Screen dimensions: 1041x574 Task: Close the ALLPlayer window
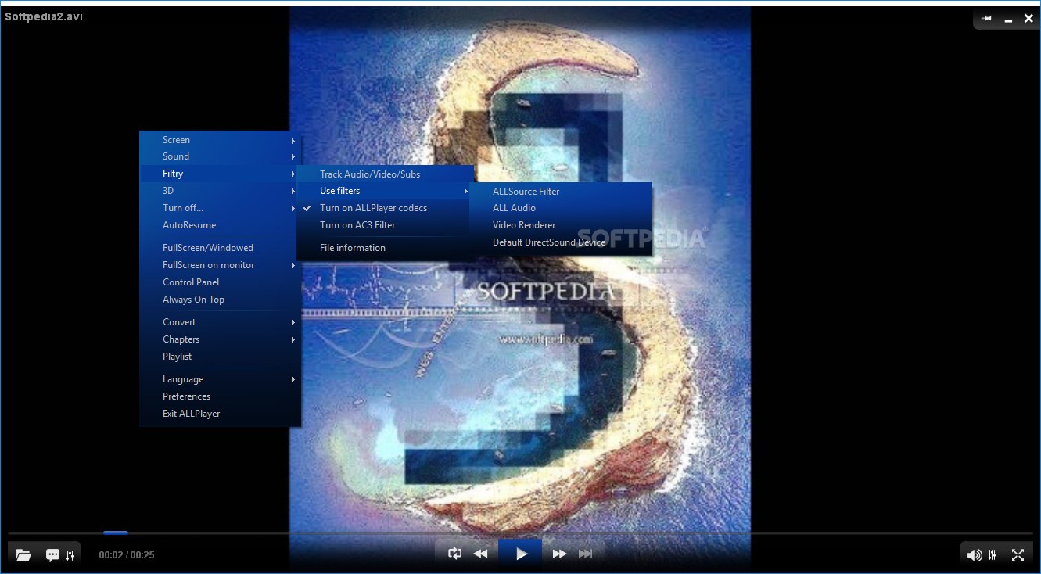coord(1028,18)
